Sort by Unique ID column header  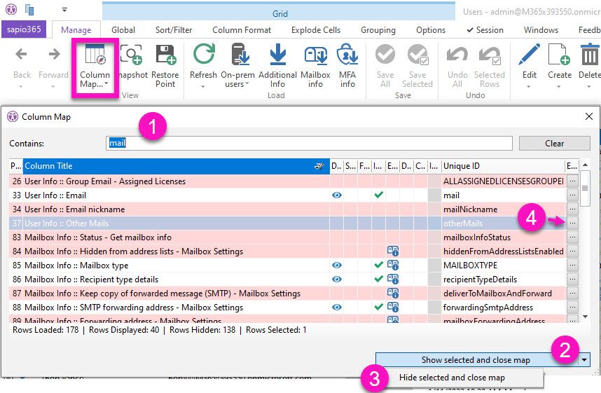tap(503, 166)
